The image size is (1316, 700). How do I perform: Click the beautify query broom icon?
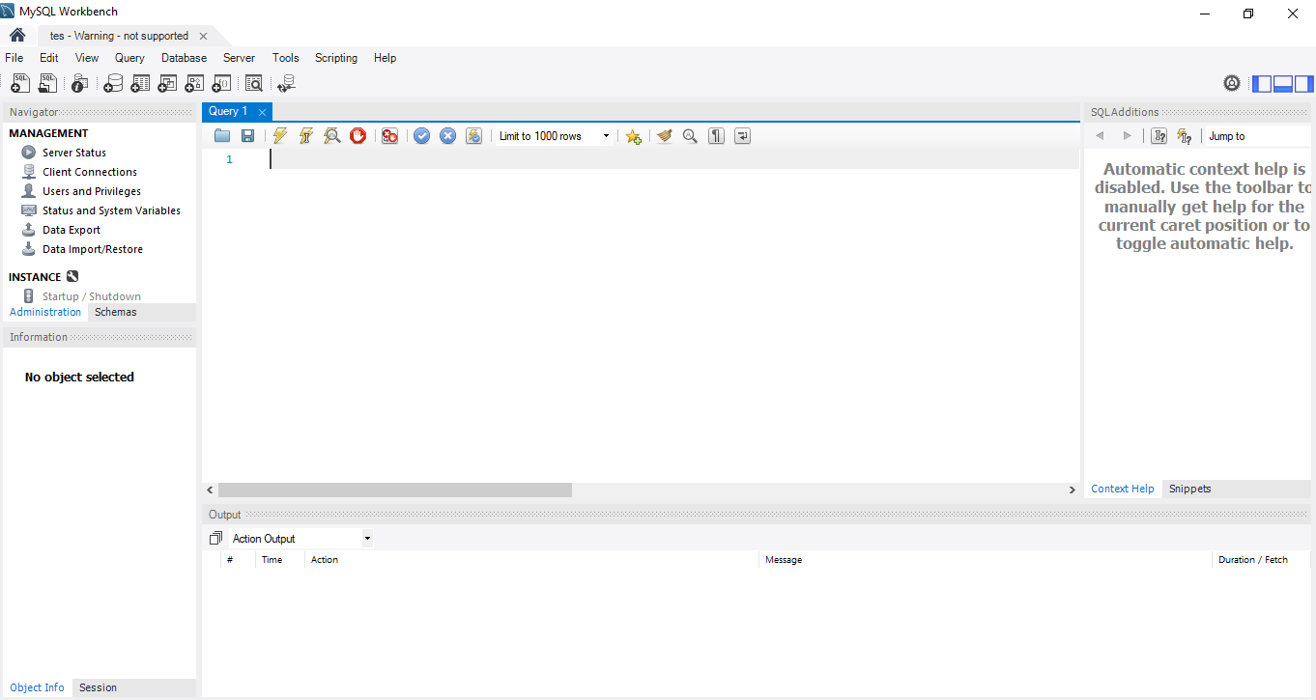[664, 136]
